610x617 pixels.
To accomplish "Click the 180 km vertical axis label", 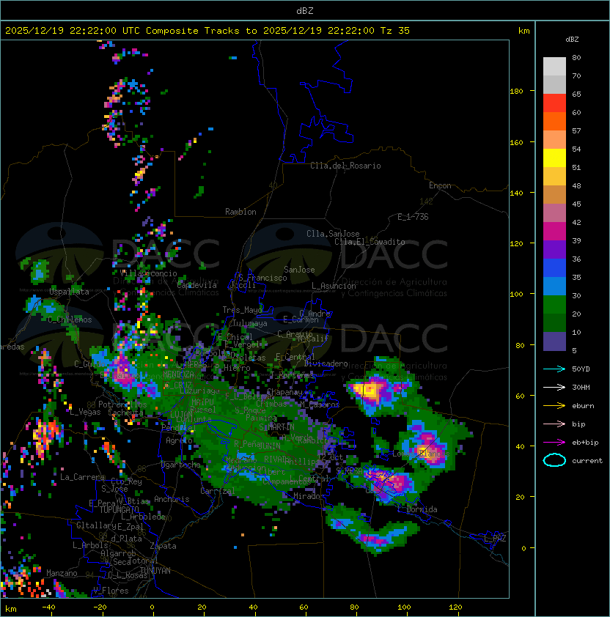I will coord(516,92).
